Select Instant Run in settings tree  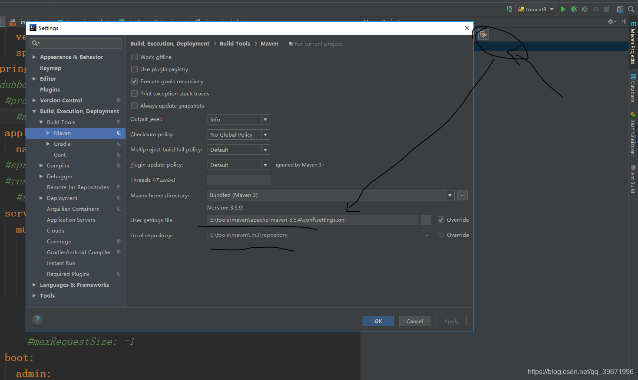pos(61,263)
